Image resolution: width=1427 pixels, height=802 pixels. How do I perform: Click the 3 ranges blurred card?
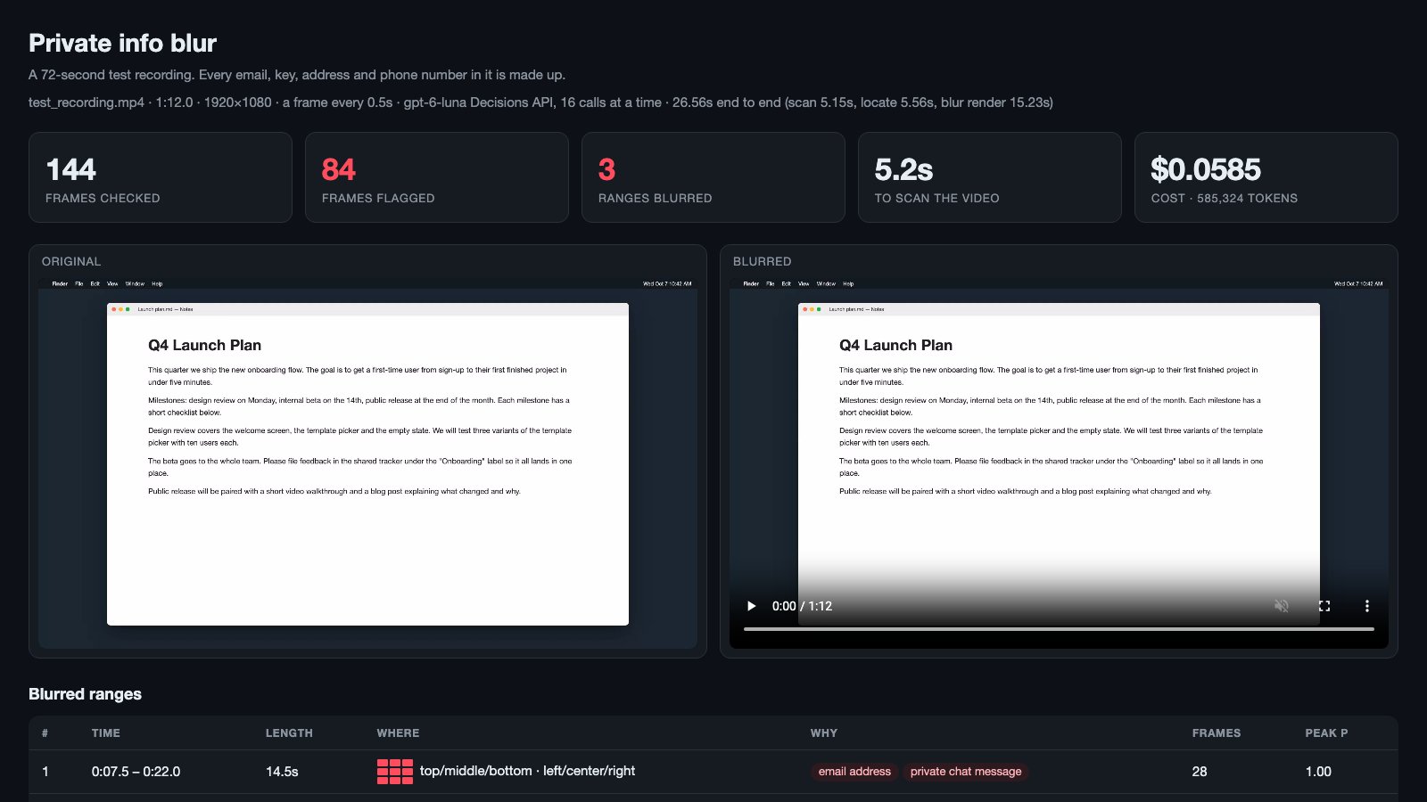[x=713, y=177]
